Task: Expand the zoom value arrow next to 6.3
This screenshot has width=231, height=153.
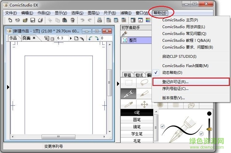Action: coord(71,38)
